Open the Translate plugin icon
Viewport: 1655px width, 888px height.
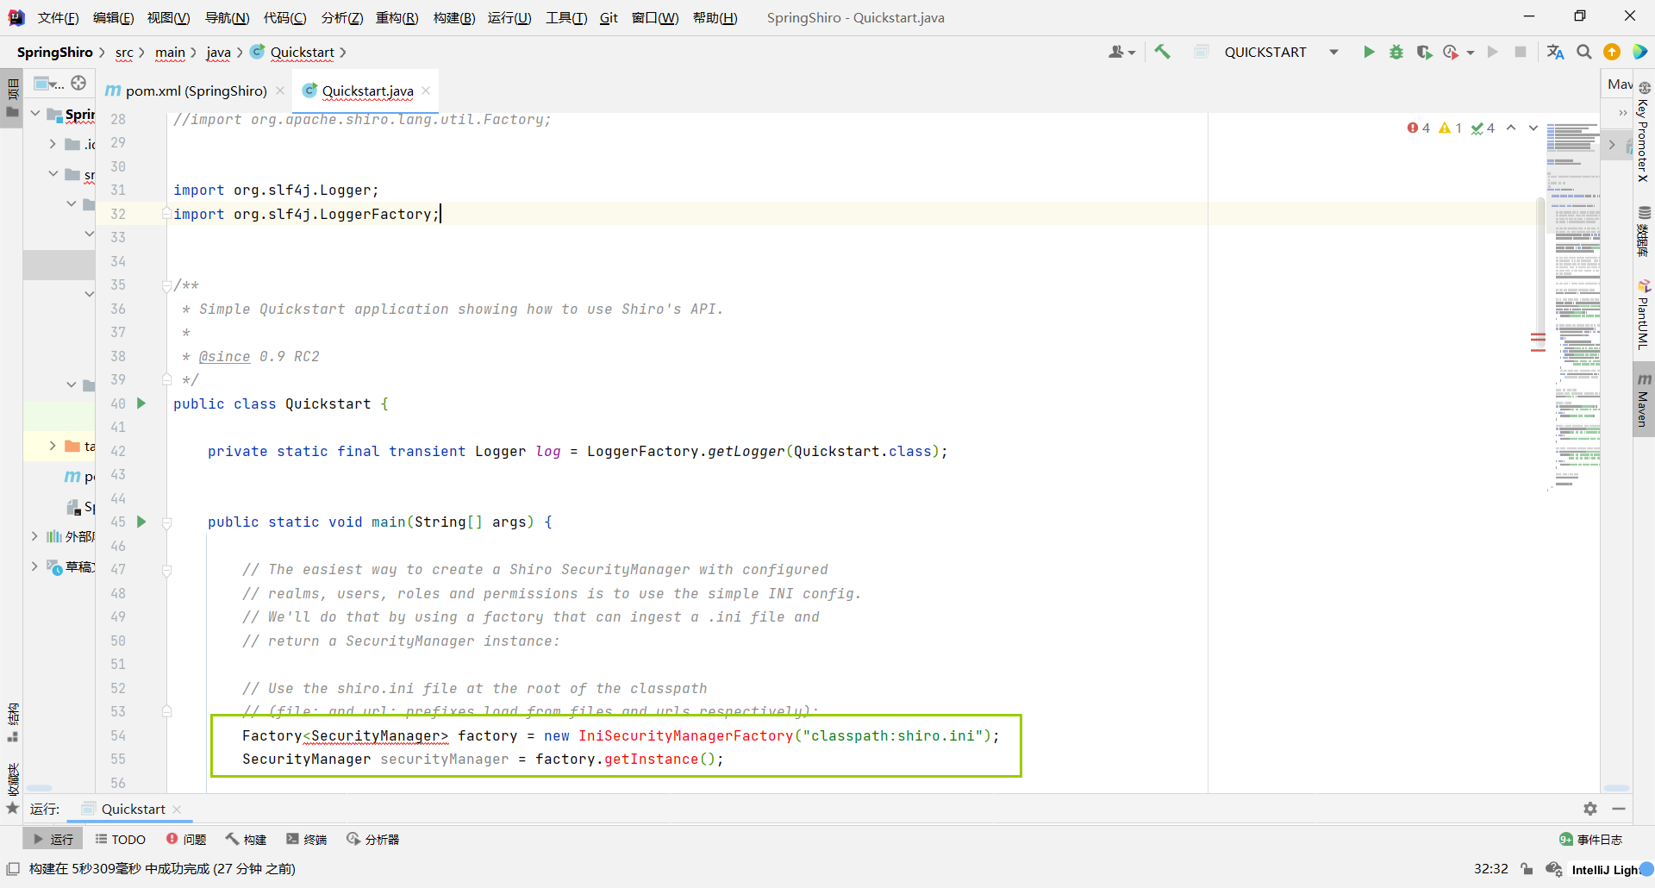point(1555,53)
